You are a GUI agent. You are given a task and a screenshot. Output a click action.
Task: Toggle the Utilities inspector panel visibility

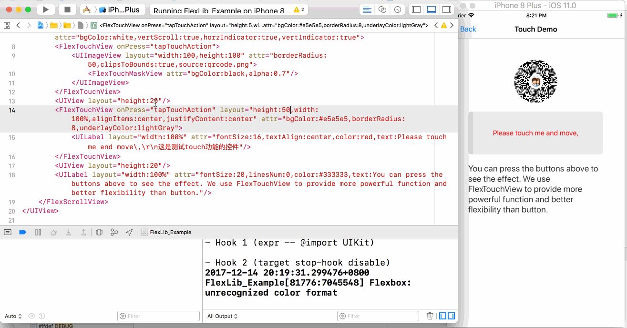[x=446, y=10]
